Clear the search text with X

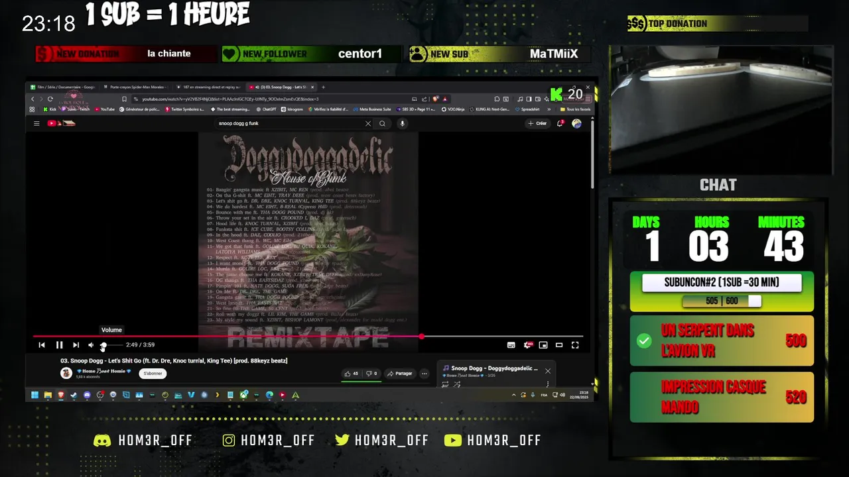pyautogui.click(x=368, y=123)
